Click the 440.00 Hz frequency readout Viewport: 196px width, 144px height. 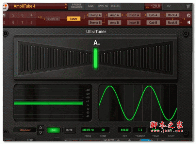(88, 130)
